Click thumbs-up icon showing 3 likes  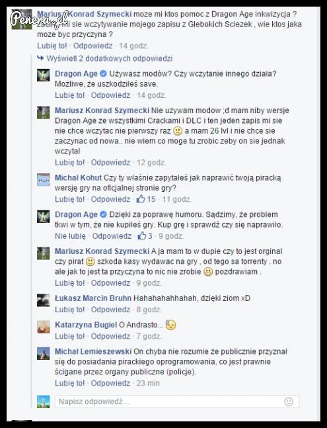141,235
